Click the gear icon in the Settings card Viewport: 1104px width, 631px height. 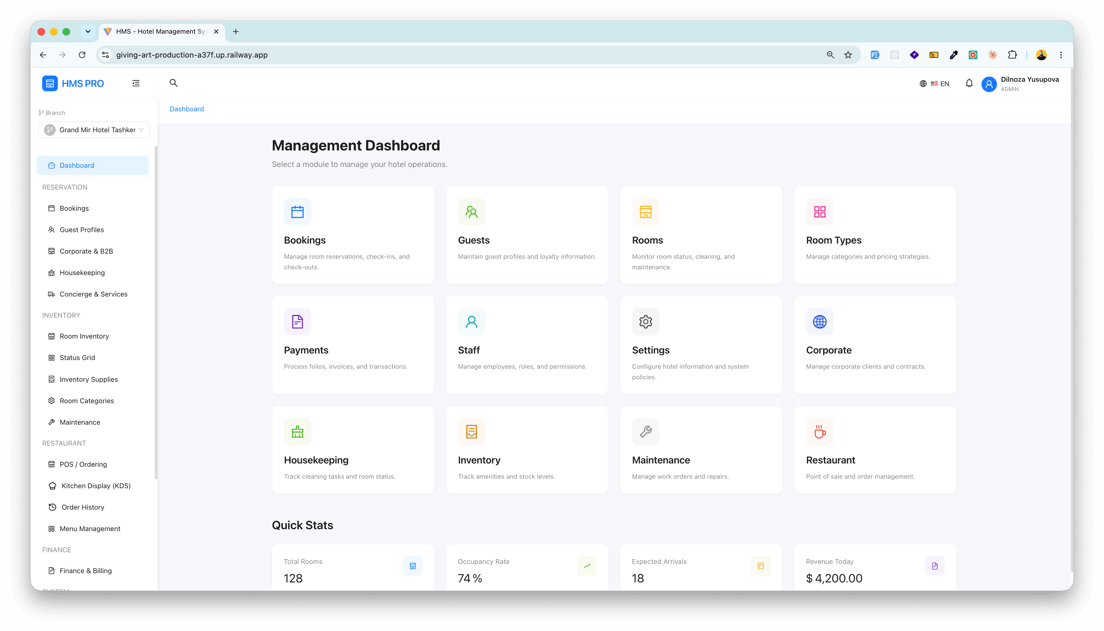pyautogui.click(x=646, y=322)
